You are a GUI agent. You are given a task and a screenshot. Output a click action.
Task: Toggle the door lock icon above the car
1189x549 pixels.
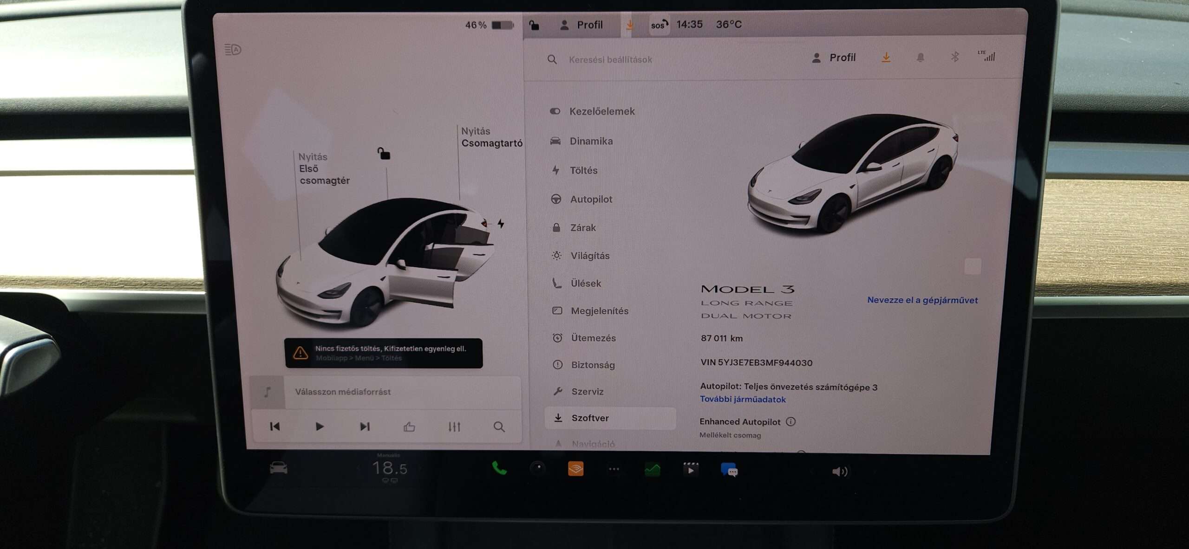[384, 153]
